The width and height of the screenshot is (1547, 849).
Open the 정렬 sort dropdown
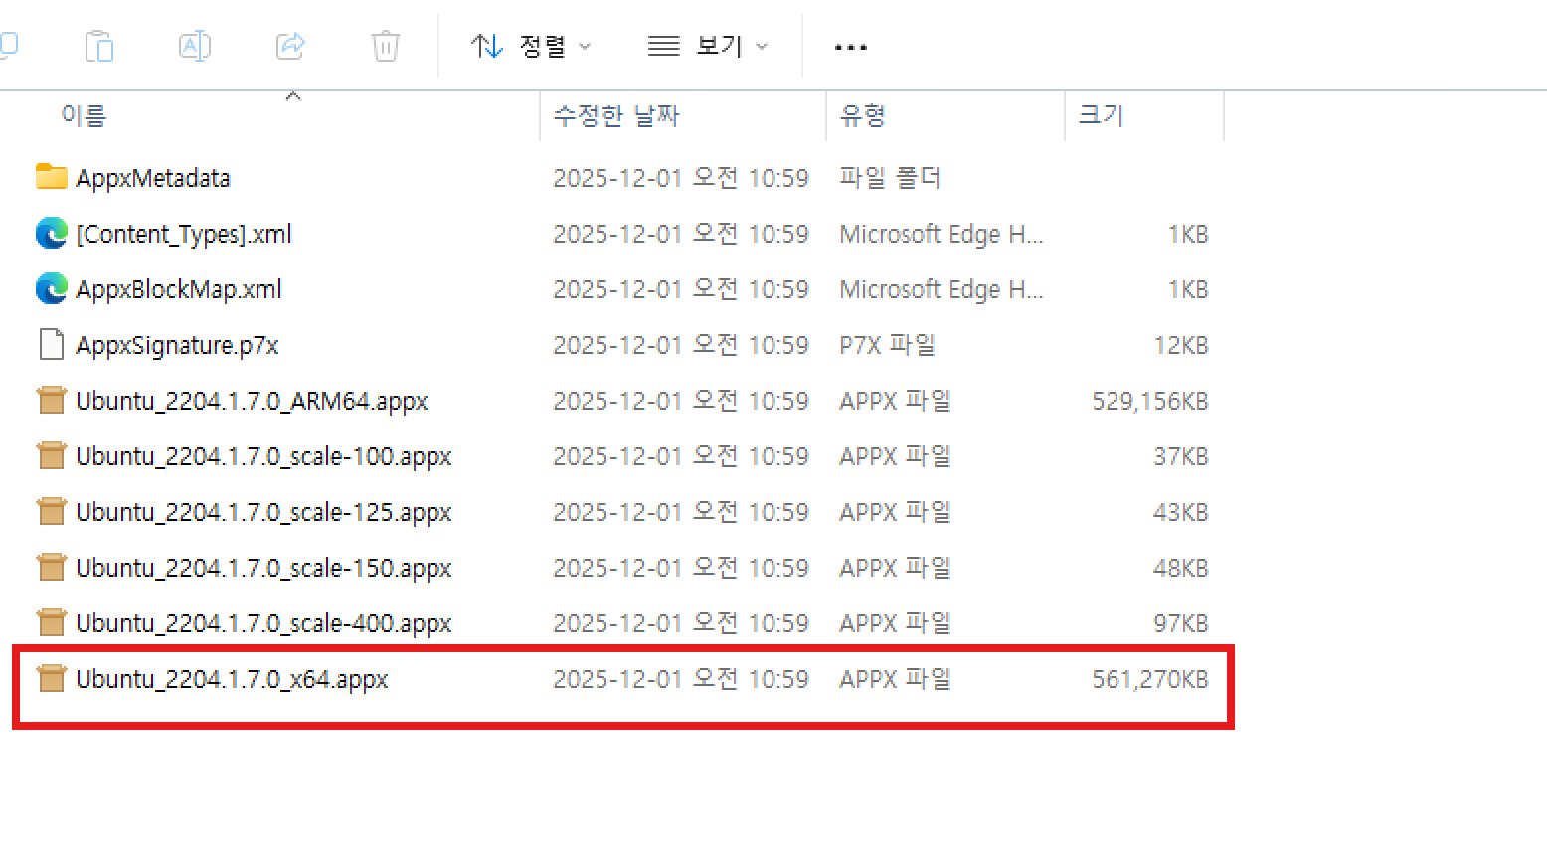pos(531,46)
